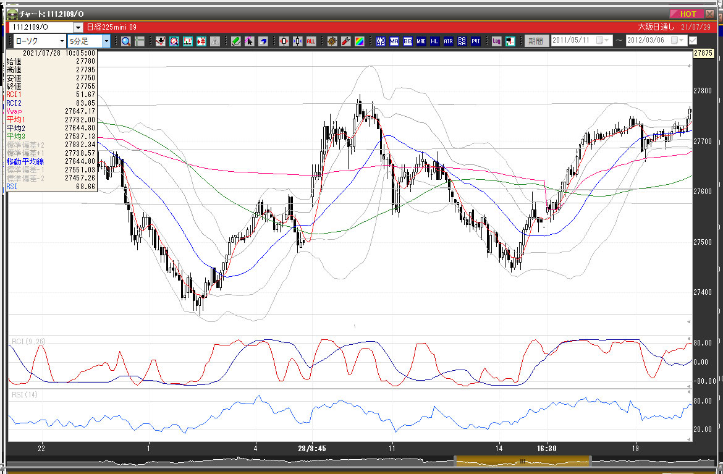Toggle the MAE envelope indicator
The width and height of the screenshot is (723, 474).
pos(421,41)
